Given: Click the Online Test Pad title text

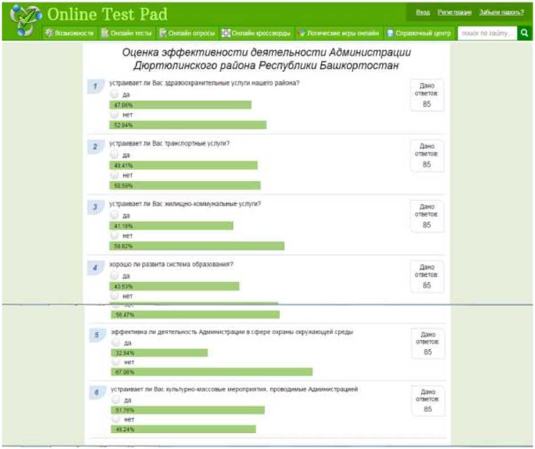Looking at the screenshot, I should tap(107, 14).
